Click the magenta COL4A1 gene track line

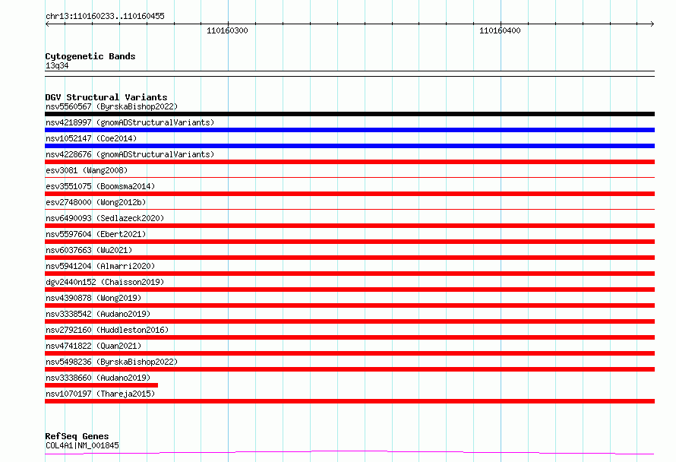[349, 452]
